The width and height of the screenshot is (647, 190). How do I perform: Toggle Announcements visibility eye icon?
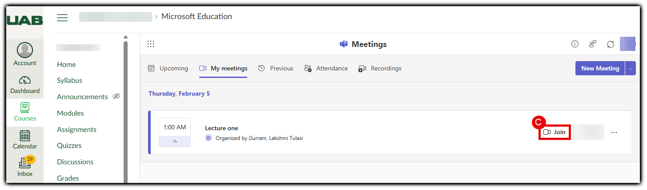click(x=117, y=96)
